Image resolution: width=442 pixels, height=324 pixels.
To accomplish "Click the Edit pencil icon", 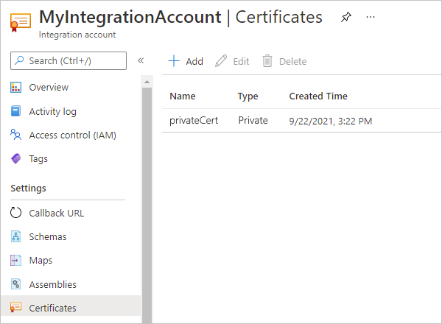I will [x=221, y=61].
